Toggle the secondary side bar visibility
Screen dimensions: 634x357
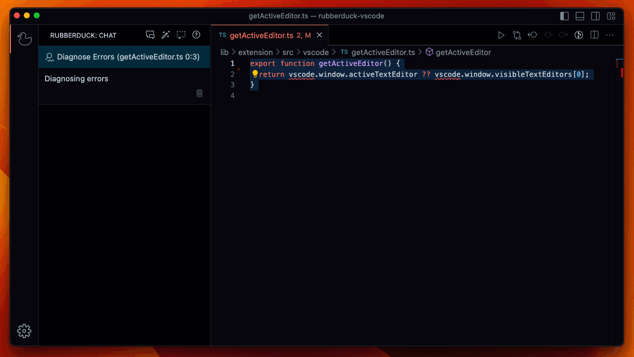(595, 16)
